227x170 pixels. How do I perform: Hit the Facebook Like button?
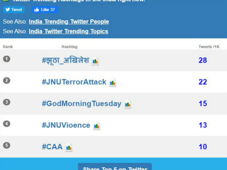[x=45, y=10]
